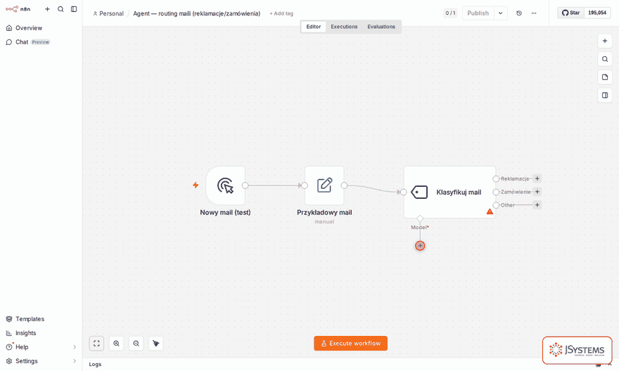Screen dimensions: 619x371
Task: Add node after Zamówienie output
Action: click(537, 192)
